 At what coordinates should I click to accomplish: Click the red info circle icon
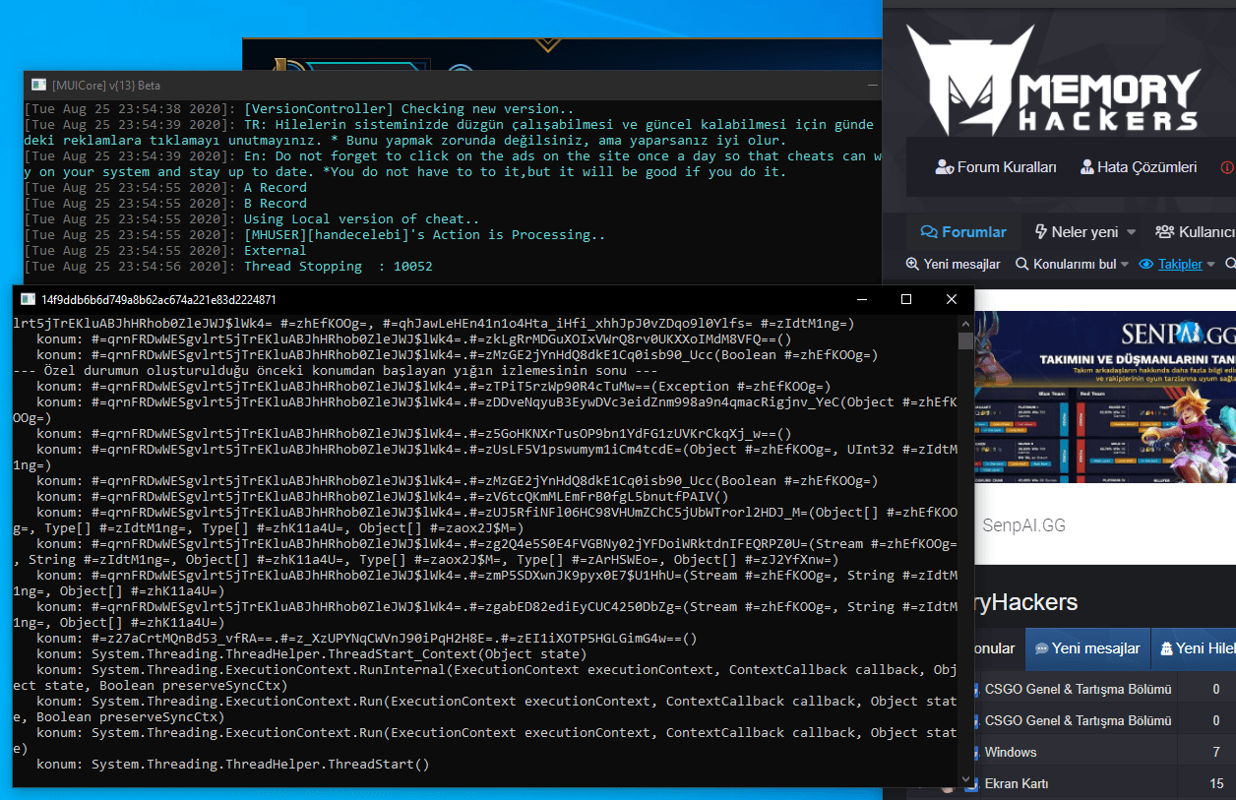1227,167
